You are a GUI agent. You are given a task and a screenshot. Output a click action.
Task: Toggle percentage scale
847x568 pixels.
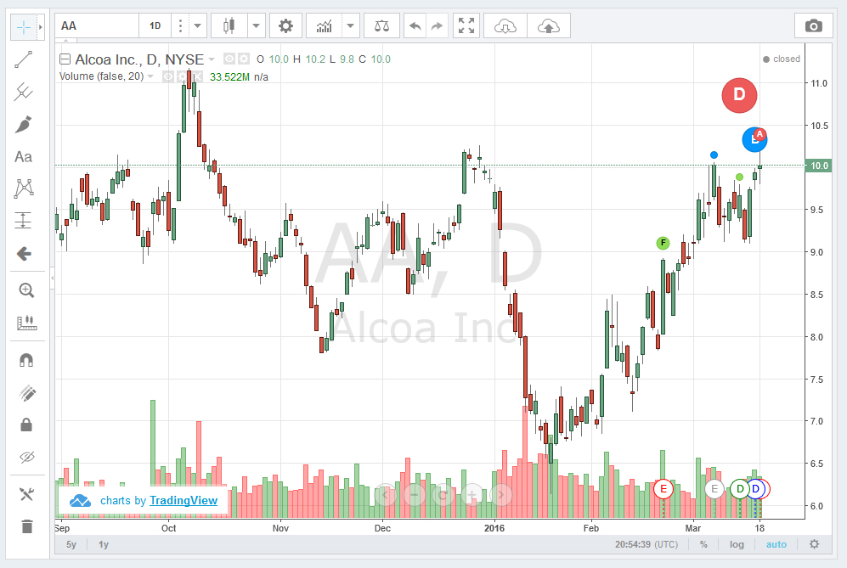[x=704, y=544]
